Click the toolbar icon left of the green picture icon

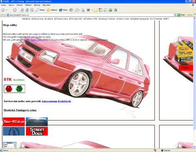point(105,10)
